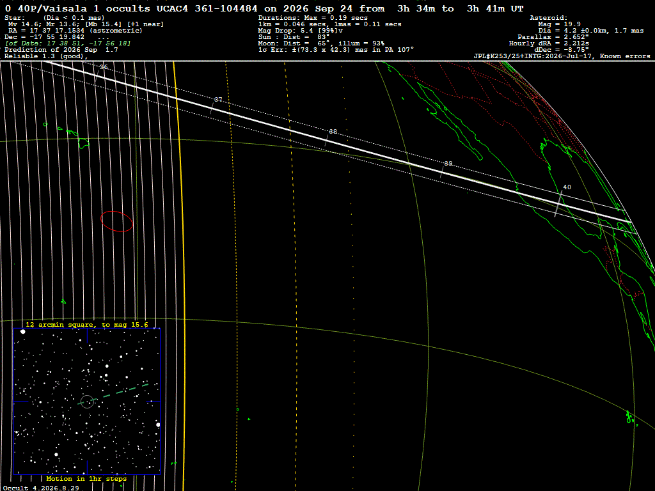Viewport: 655px width, 491px height.
Task: Click the 36 minute tick label
Action: click(x=104, y=66)
